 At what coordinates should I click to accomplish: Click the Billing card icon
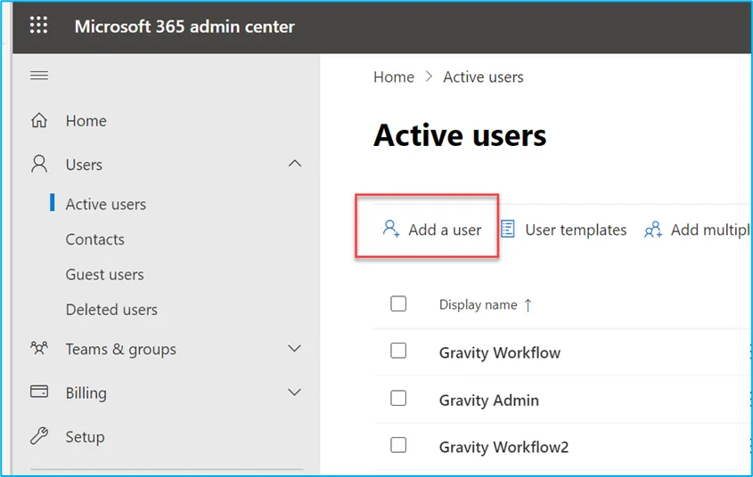(39, 392)
